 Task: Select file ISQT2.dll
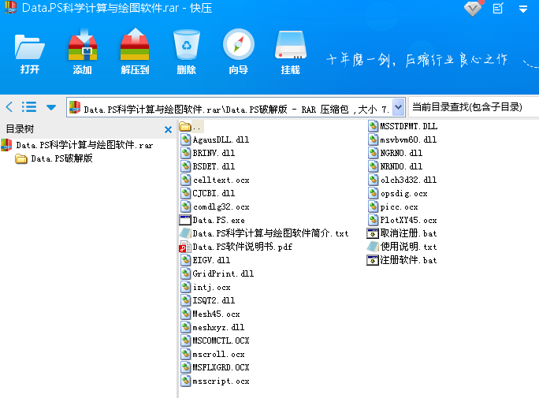207,300
